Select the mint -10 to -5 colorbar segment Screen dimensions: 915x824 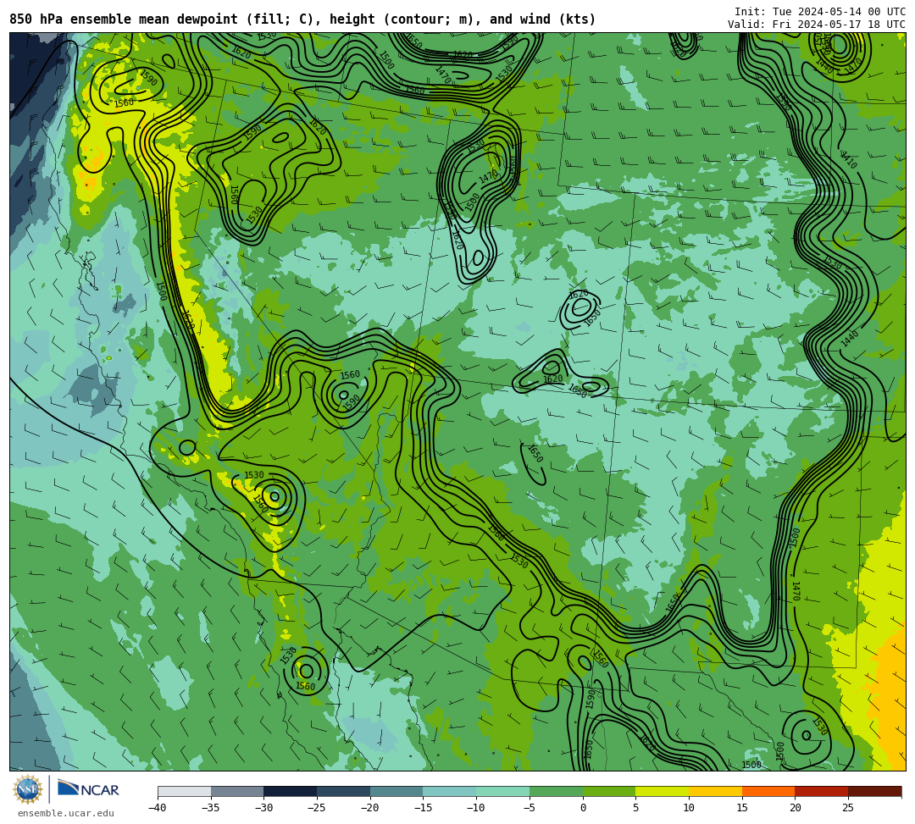click(503, 791)
